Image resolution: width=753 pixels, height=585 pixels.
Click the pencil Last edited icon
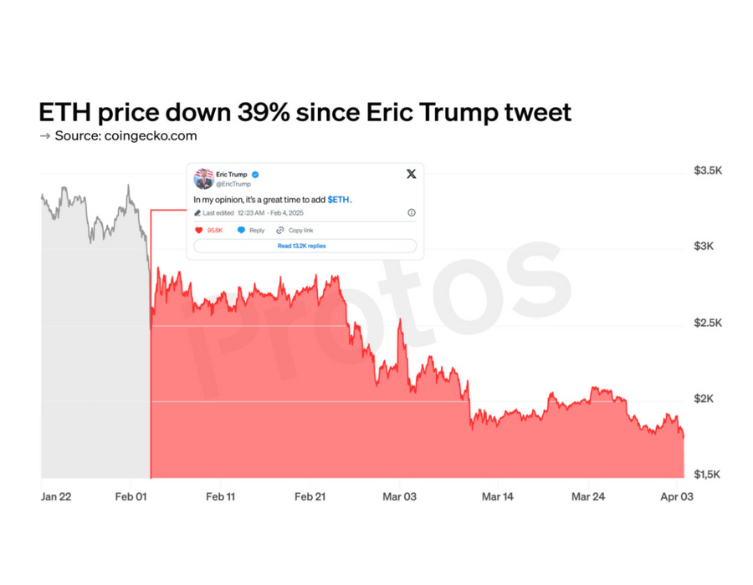coord(197,213)
